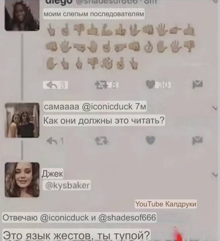Select the 'Это язык жестов, ты тупой?' text

(x=76, y=235)
